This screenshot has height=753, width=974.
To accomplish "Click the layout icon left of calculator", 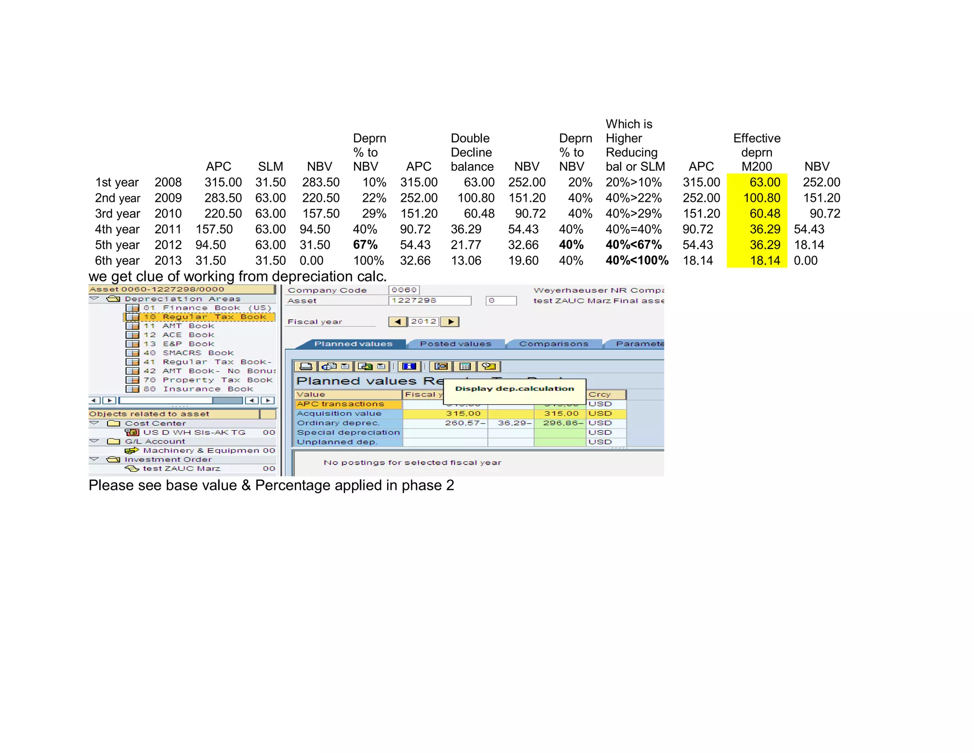I will [441, 366].
